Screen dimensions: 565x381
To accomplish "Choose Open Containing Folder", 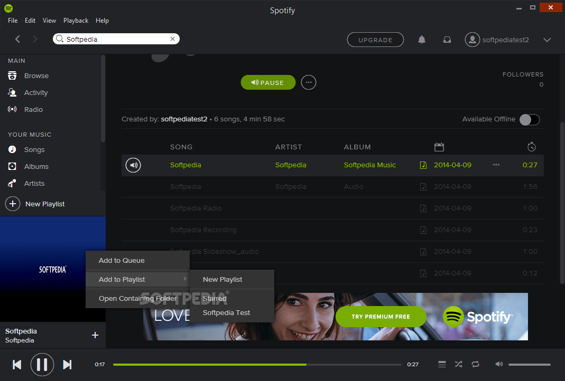I will coord(137,298).
